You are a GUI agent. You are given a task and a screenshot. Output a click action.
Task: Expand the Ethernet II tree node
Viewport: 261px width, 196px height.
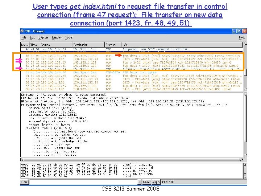click(x=22, y=98)
